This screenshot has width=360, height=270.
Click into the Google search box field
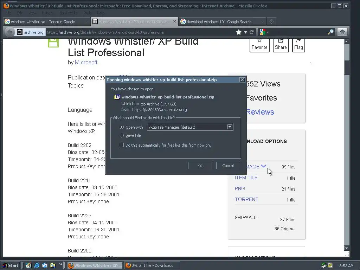click(298, 32)
